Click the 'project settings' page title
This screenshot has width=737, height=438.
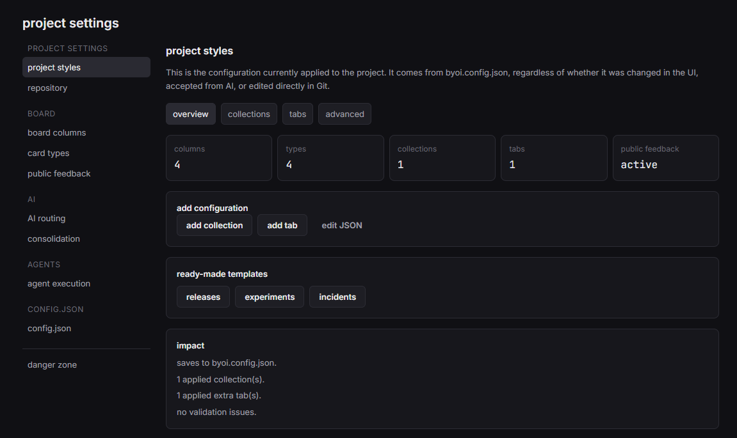[x=70, y=23]
